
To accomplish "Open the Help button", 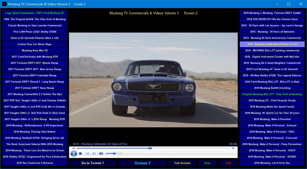I will (207, 163).
